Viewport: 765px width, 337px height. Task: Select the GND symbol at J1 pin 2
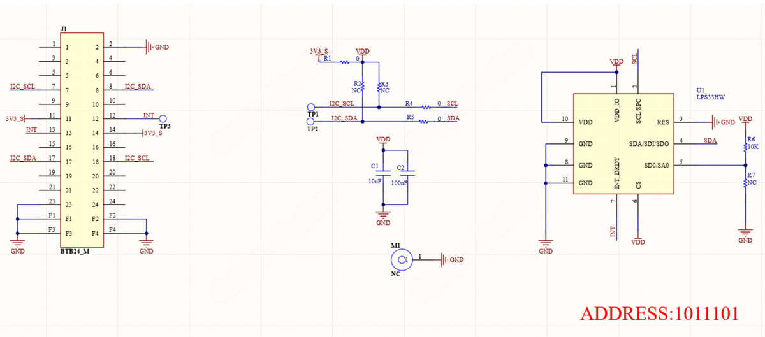[x=152, y=47]
